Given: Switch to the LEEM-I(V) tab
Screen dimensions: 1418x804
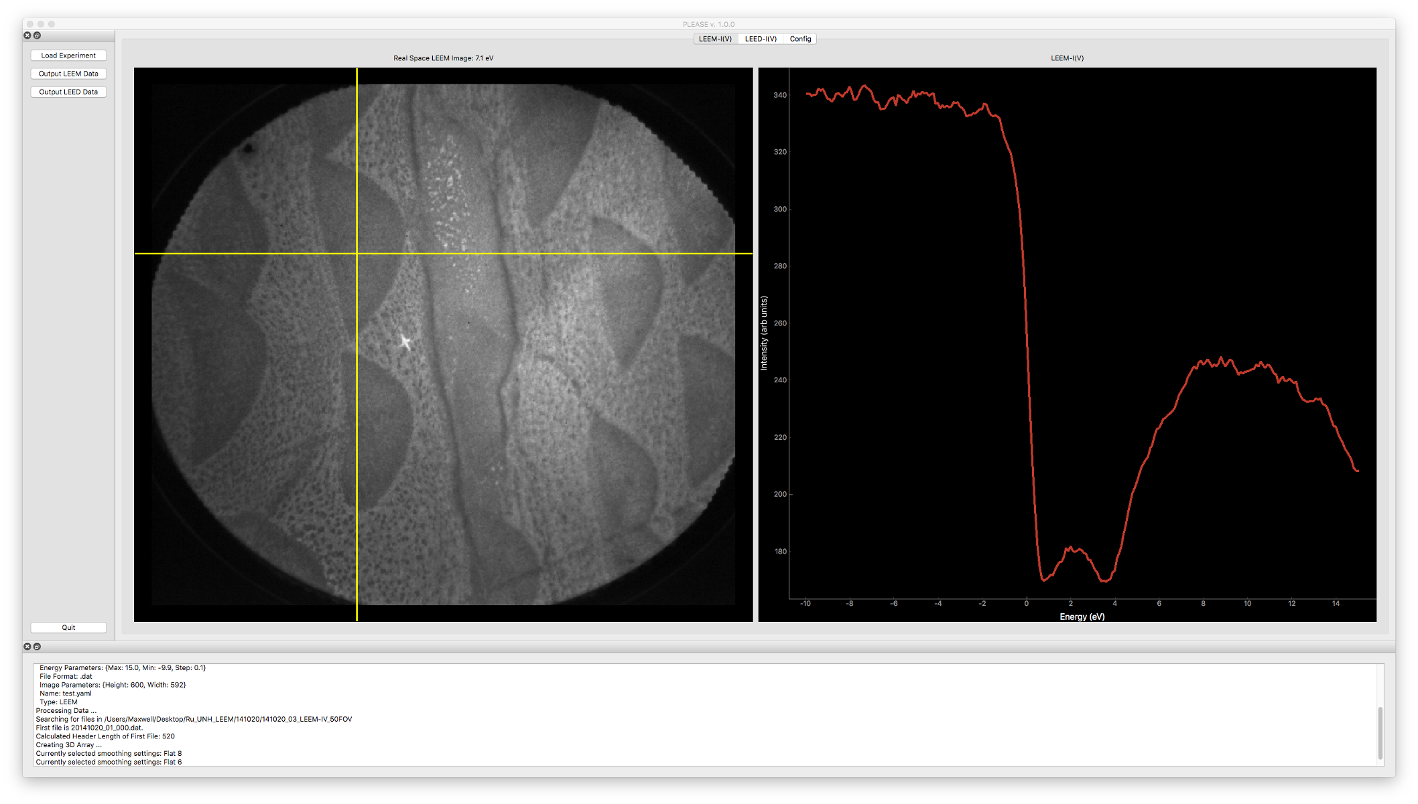Looking at the screenshot, I should 715,39.
